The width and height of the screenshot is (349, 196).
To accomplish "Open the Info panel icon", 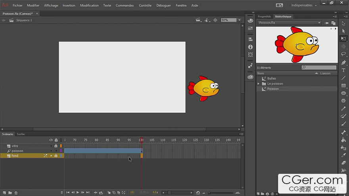I will (250, 47).
